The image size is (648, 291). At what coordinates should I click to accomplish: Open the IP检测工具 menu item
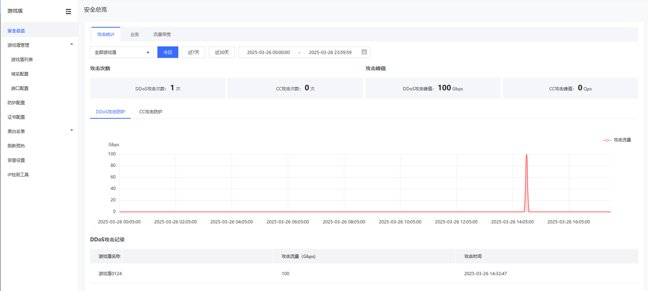click(x=18, y=175)
